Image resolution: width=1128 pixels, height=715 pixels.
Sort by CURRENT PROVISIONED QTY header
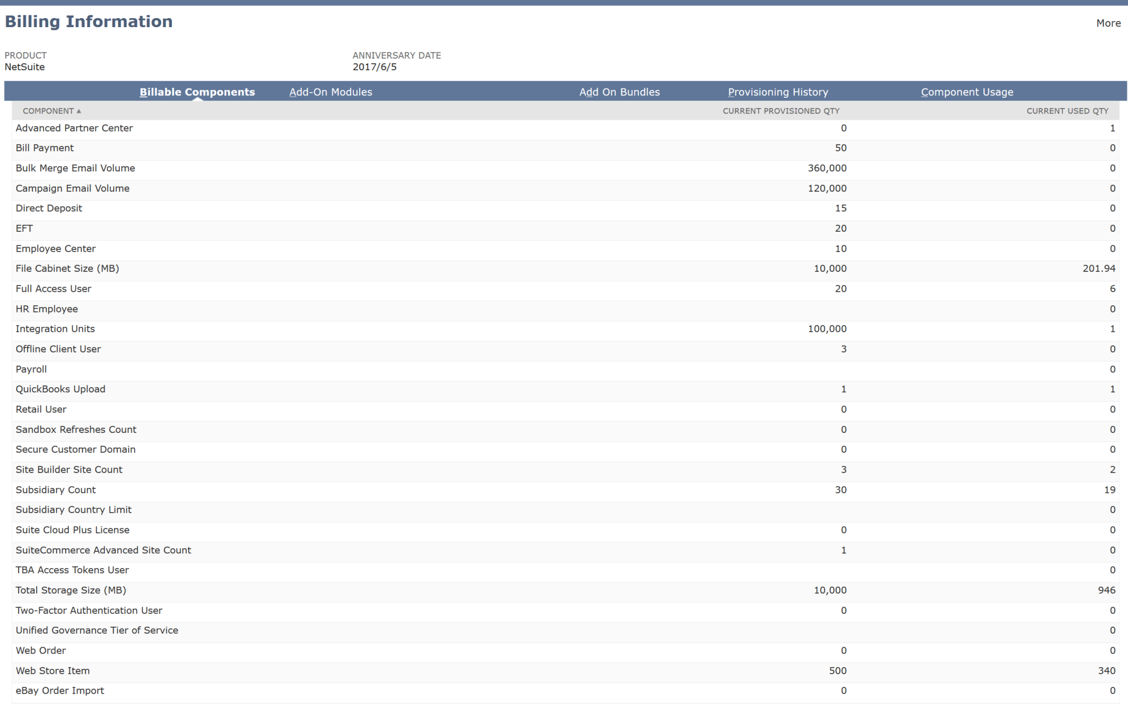coord(781,111)
